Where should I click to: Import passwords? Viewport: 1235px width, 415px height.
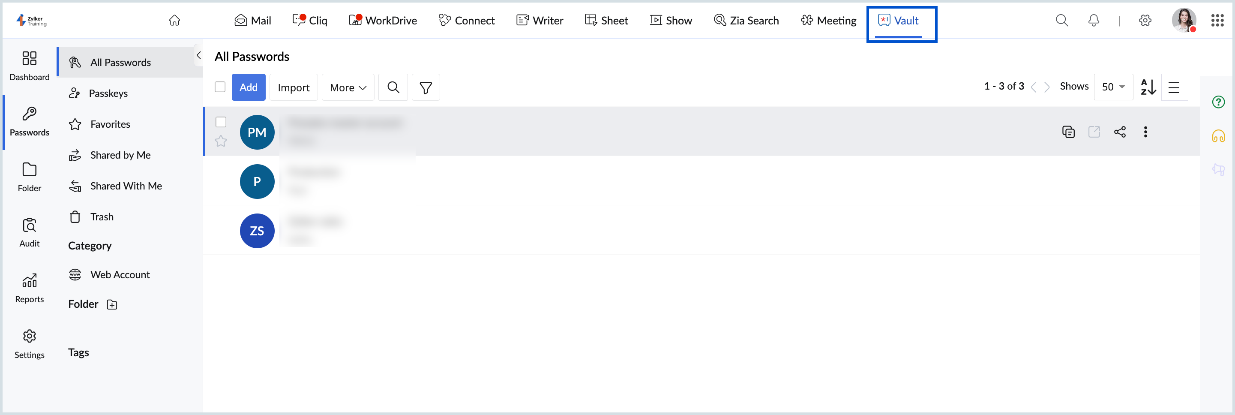(294, 87)
